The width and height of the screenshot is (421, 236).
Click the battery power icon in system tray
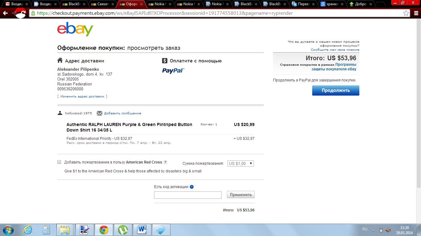click(x=381, y=230)
